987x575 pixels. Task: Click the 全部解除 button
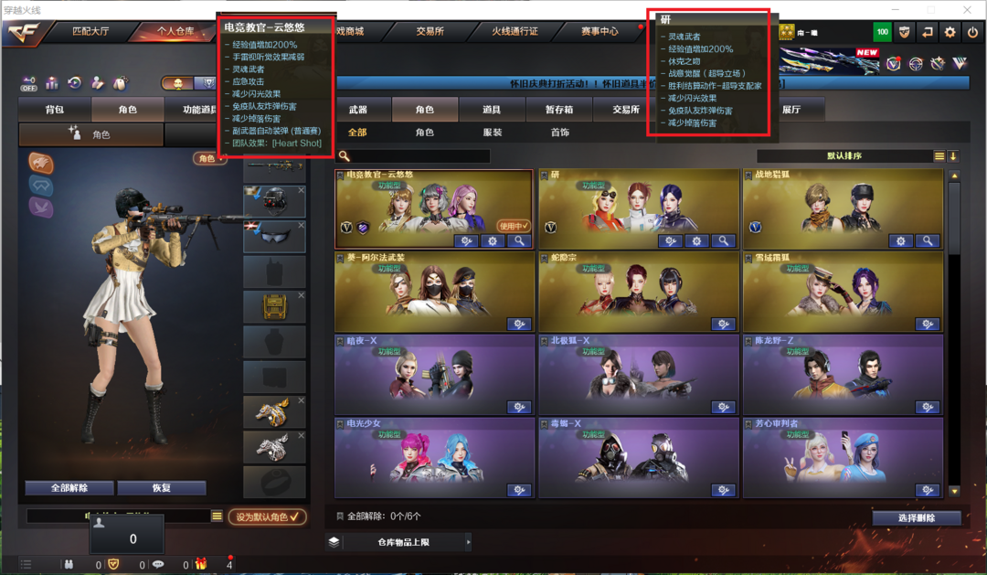point(69,488)
